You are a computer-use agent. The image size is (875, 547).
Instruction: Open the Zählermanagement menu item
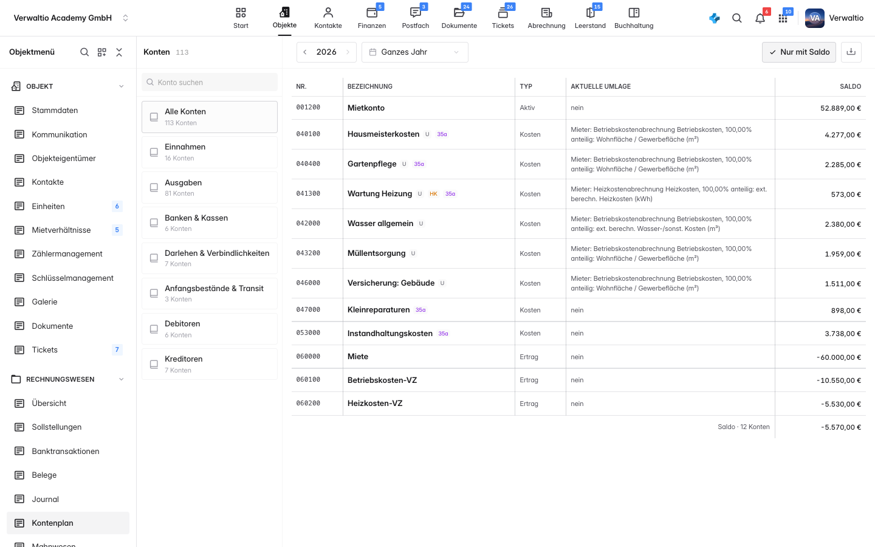68,254
